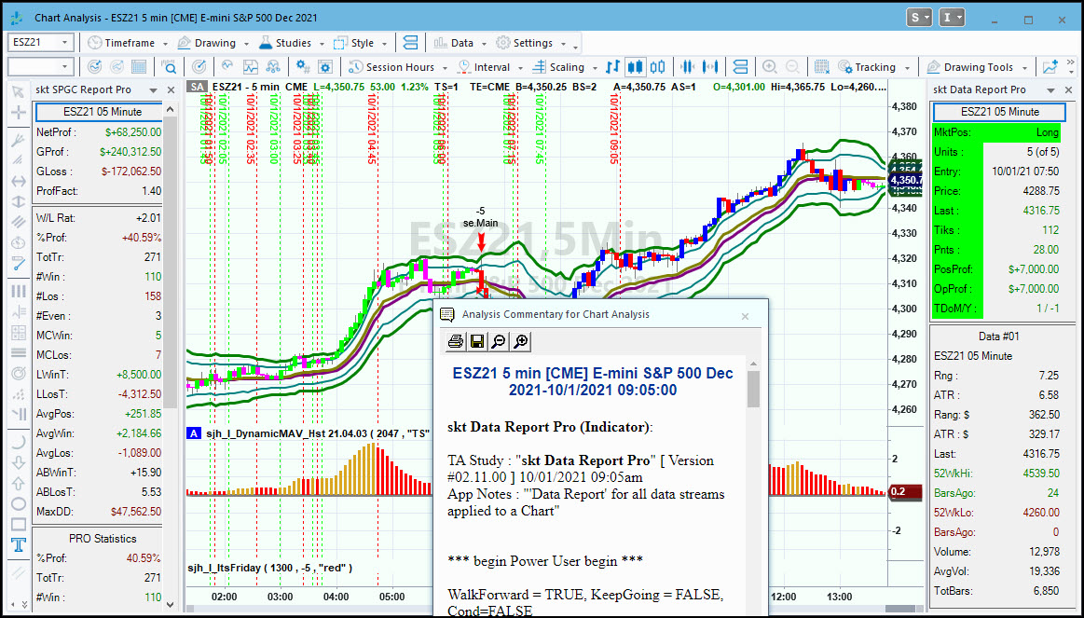
Task: Click ESZ21 05 Minute header in SPGC panel
Action: tap(99, 112)
